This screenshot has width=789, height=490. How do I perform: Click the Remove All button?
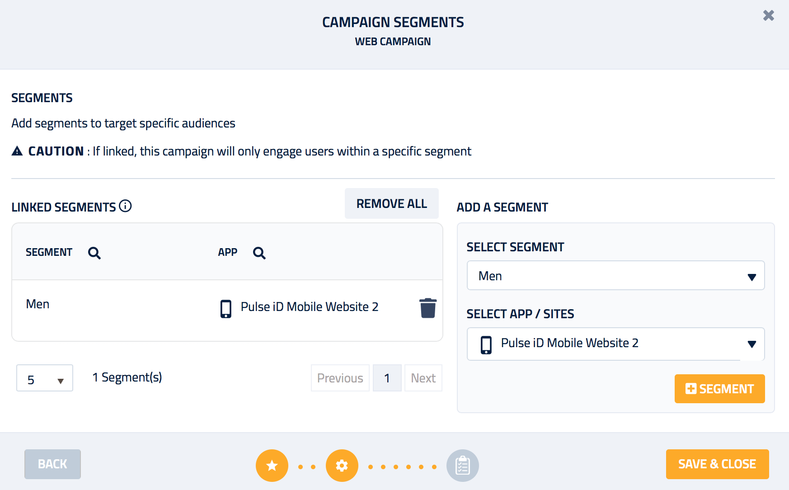point(392,203)
